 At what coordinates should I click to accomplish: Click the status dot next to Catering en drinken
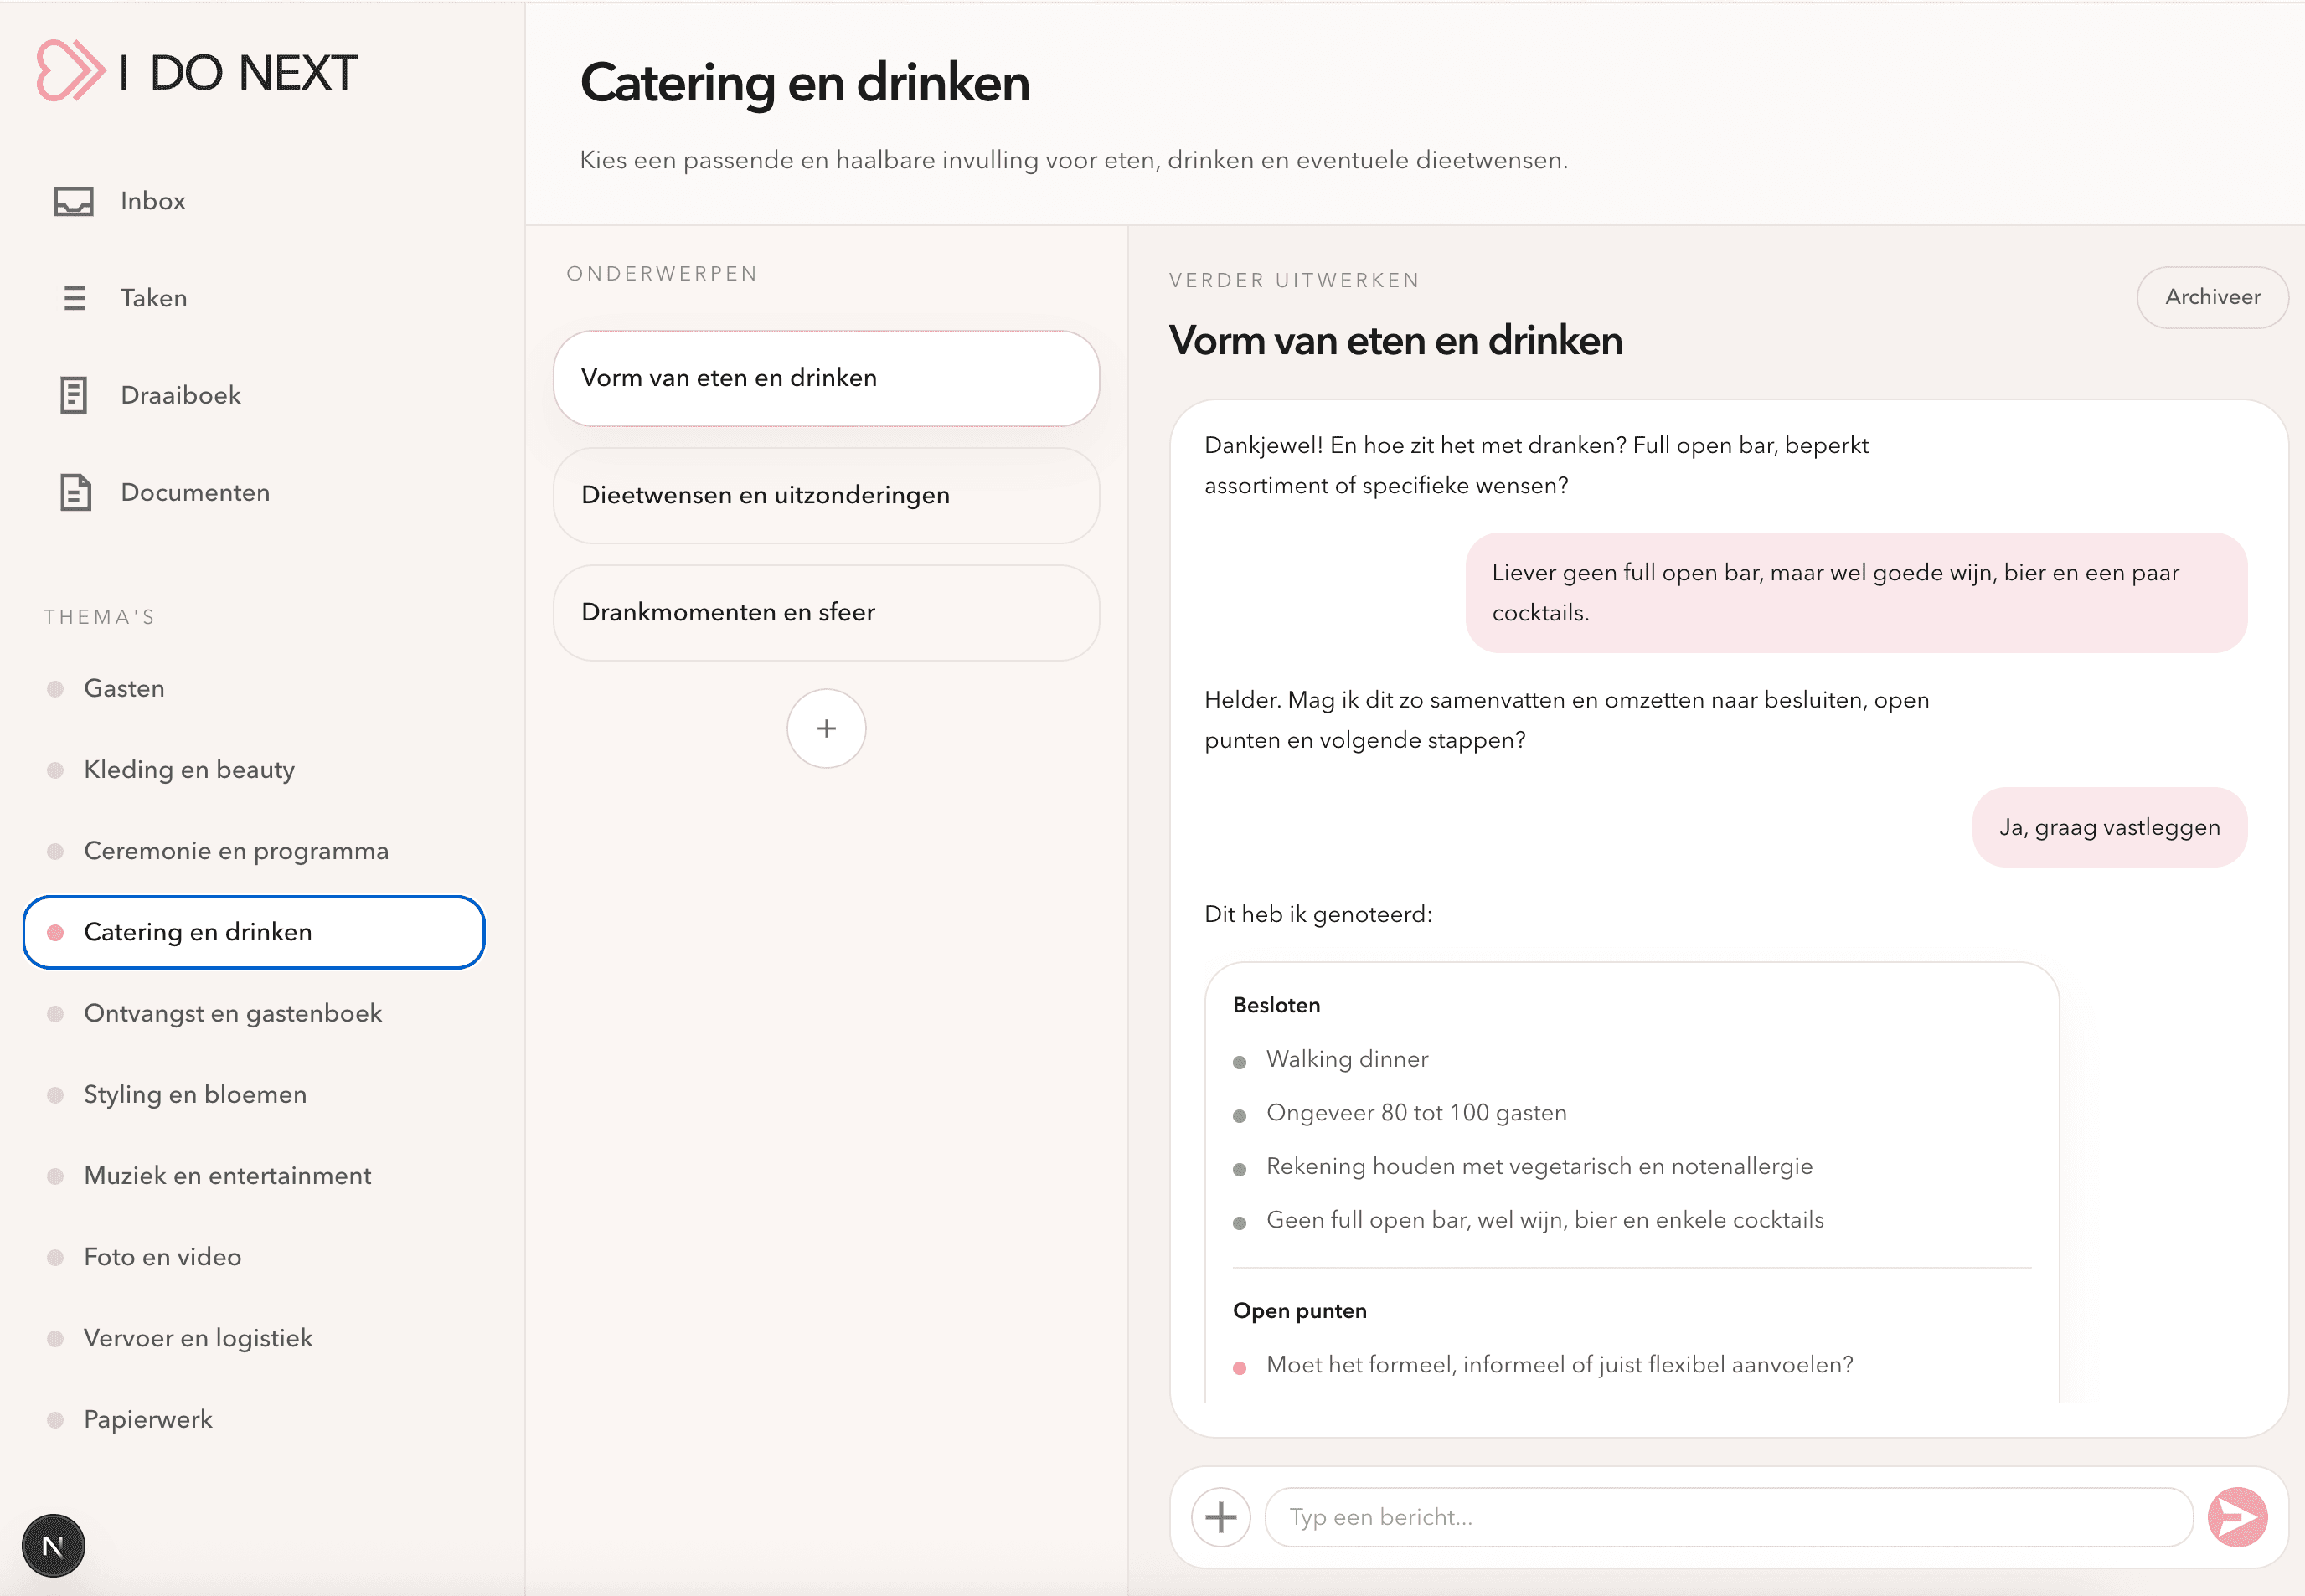click(55, 931)
